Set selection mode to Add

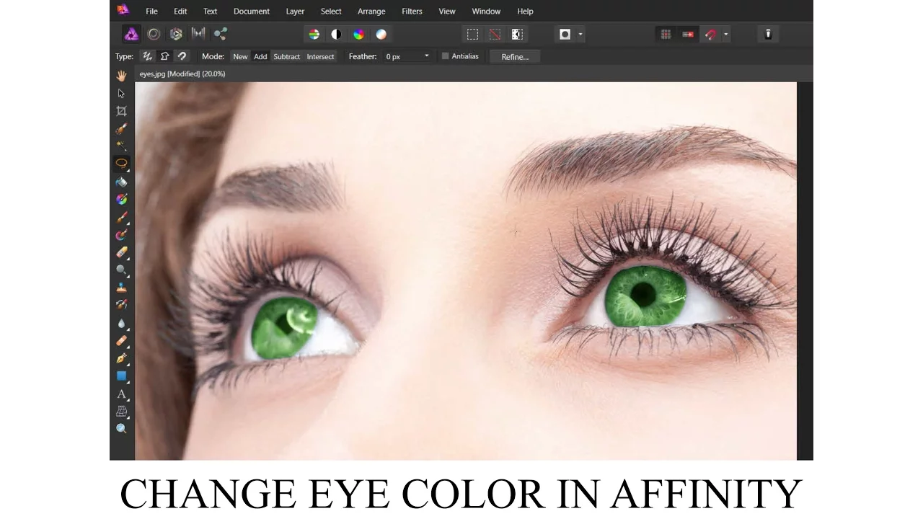pos(260,56)
